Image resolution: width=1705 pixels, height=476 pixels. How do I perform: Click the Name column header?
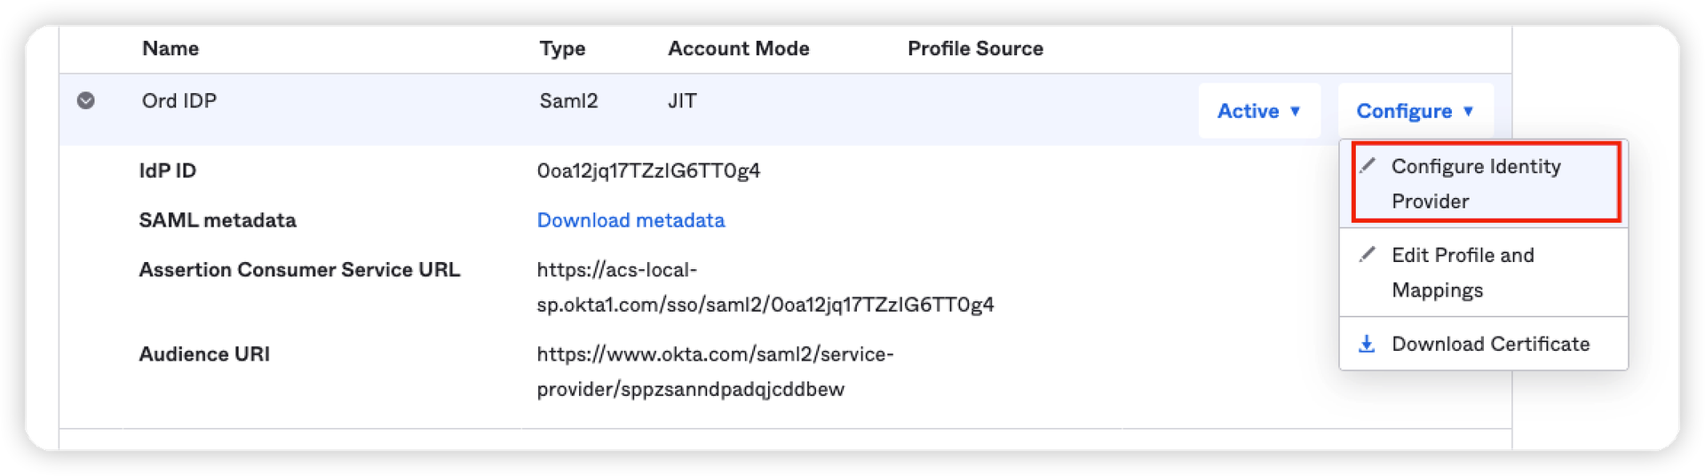pos(170,49)
